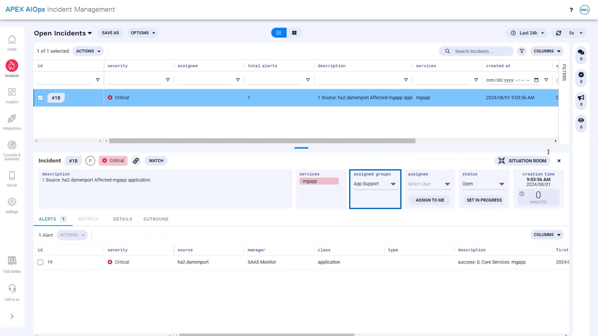This screenshot has height=336, width=598.
Task: Check alert 19 row checkbox
Action: click(40, 262)
